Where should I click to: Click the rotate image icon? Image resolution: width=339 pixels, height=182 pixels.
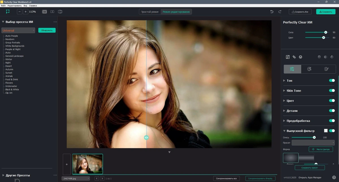(332, 57)
